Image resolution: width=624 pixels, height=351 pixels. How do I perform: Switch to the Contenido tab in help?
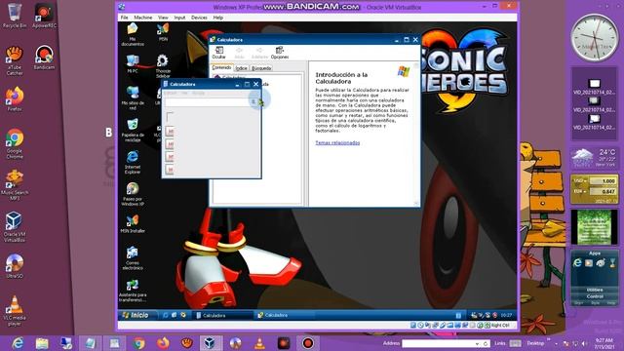click(221, 67)
